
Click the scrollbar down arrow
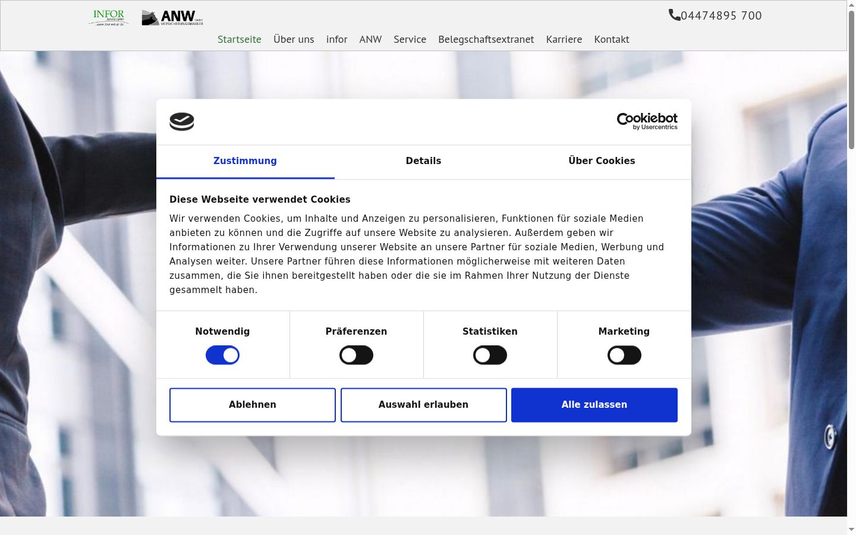851,530
